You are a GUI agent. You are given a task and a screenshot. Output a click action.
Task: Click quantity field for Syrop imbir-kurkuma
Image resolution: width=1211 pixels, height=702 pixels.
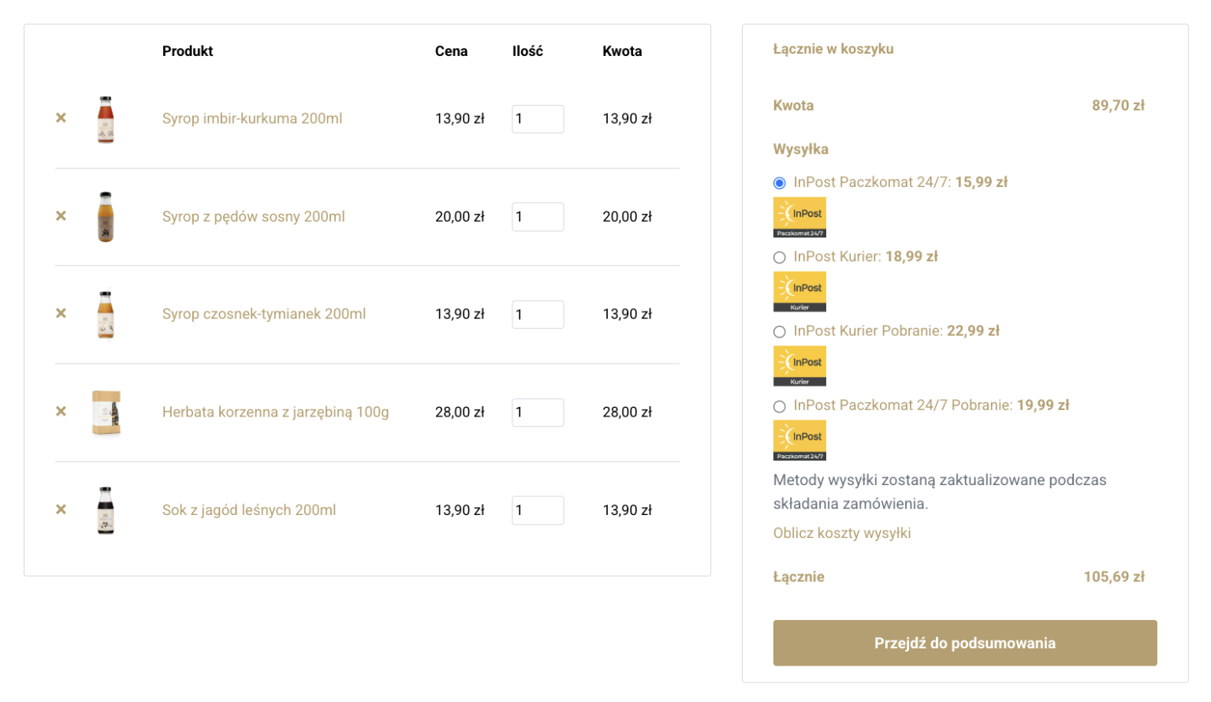coord(537,119)
